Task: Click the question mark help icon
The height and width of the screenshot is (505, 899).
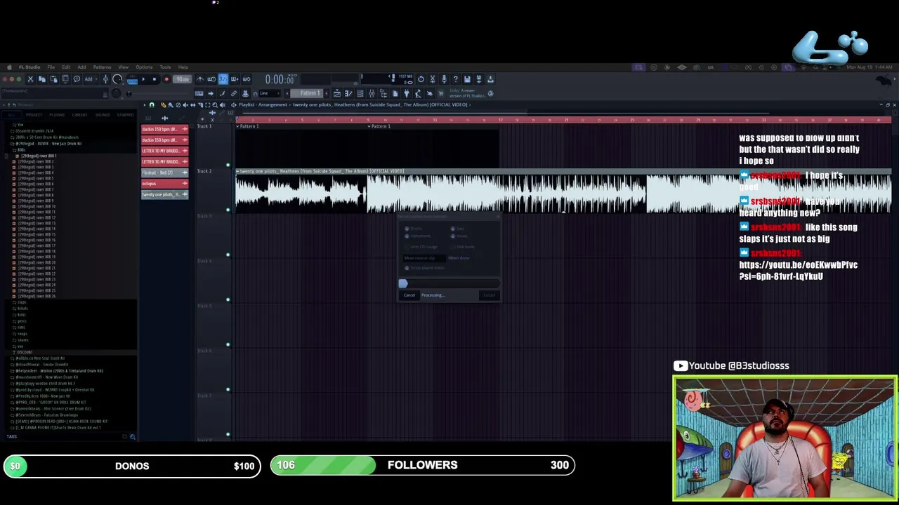Action: [x=456, y=79]
